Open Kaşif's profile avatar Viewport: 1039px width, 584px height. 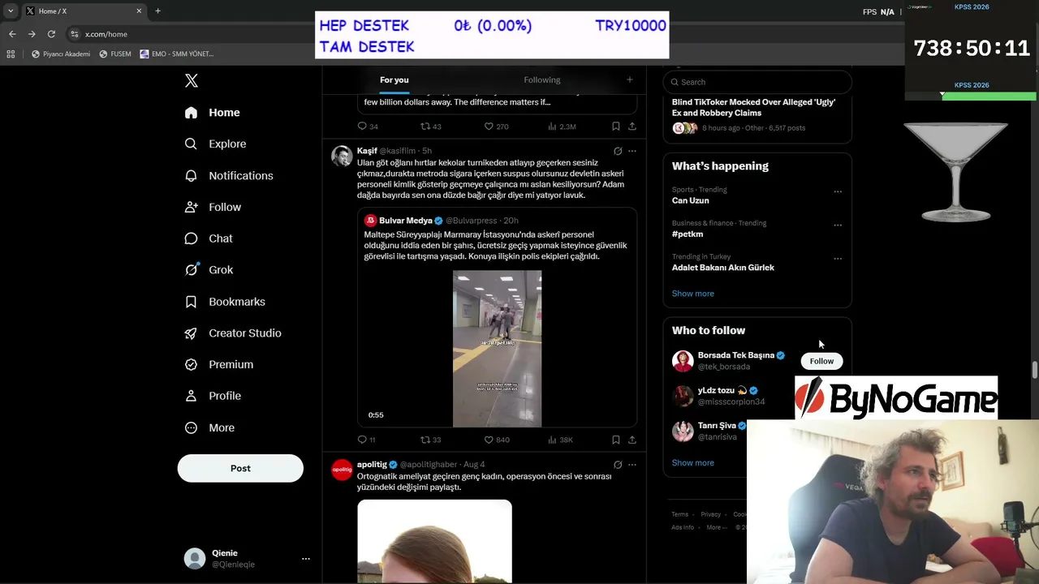342,156
